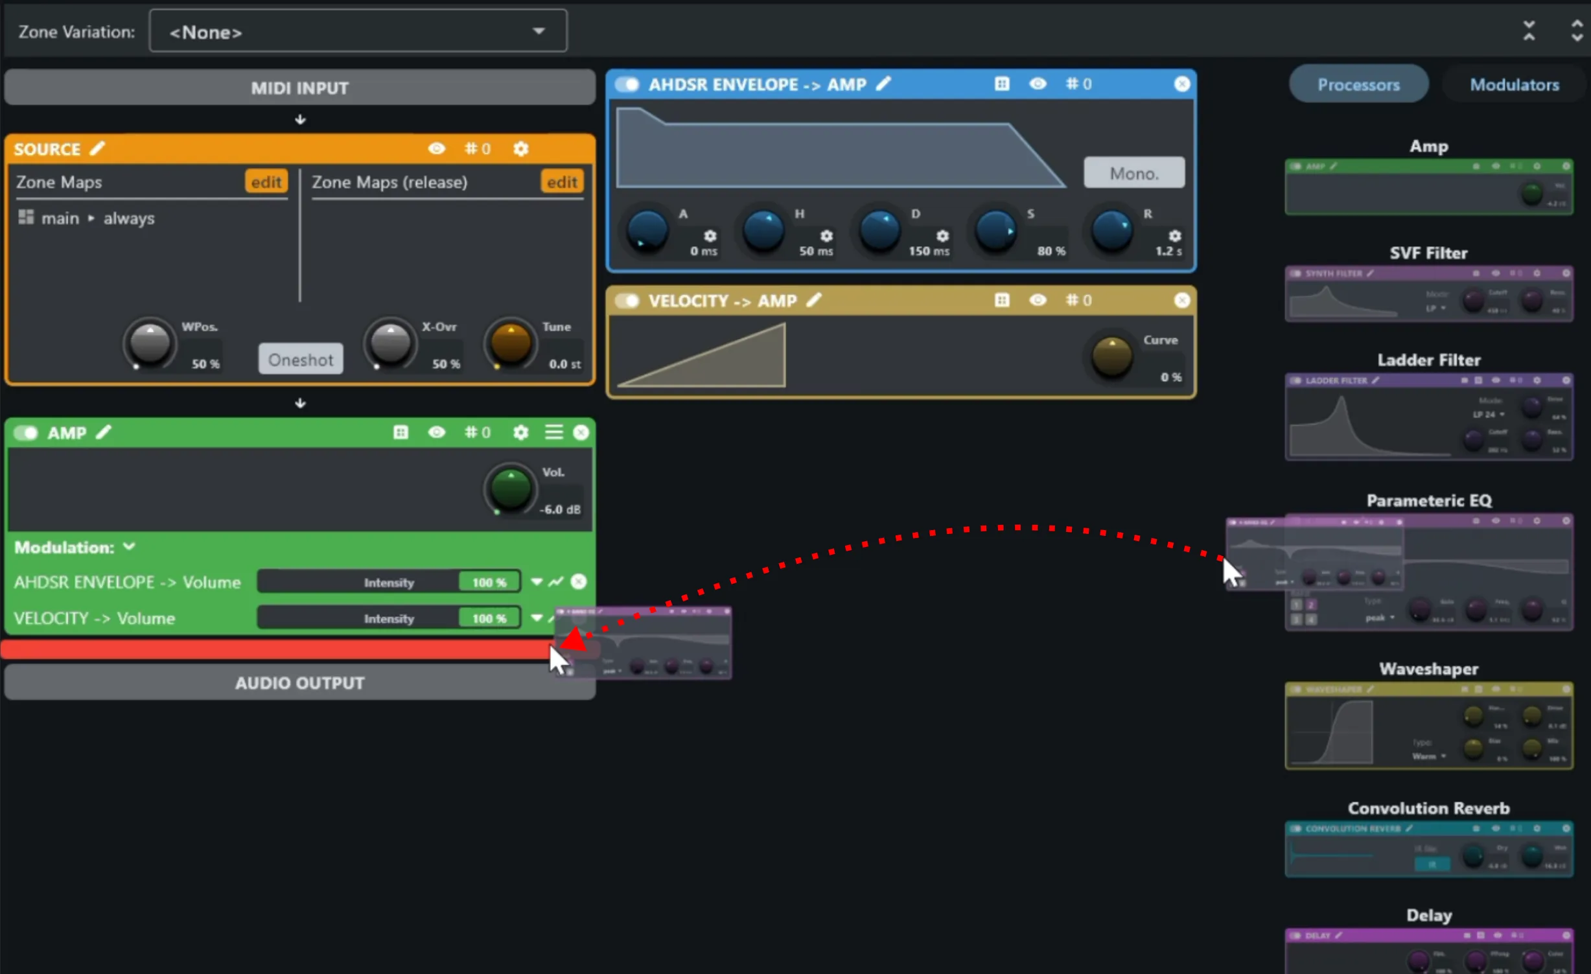
Task: Click curve icon on AHDSR ENVELOPE Volume row
Action: pyautogui.click(x=555, y=582)
